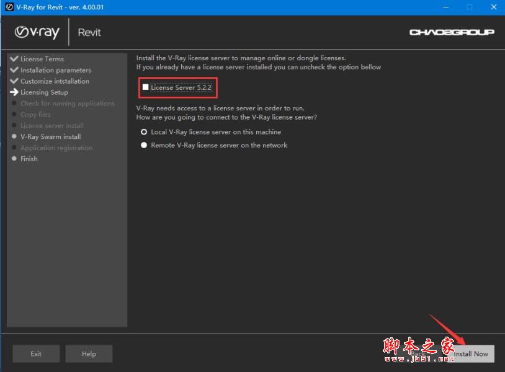Click the Chaos Group logo
The width and height of the screenshot is (505, 372).
tap(452, 32)
